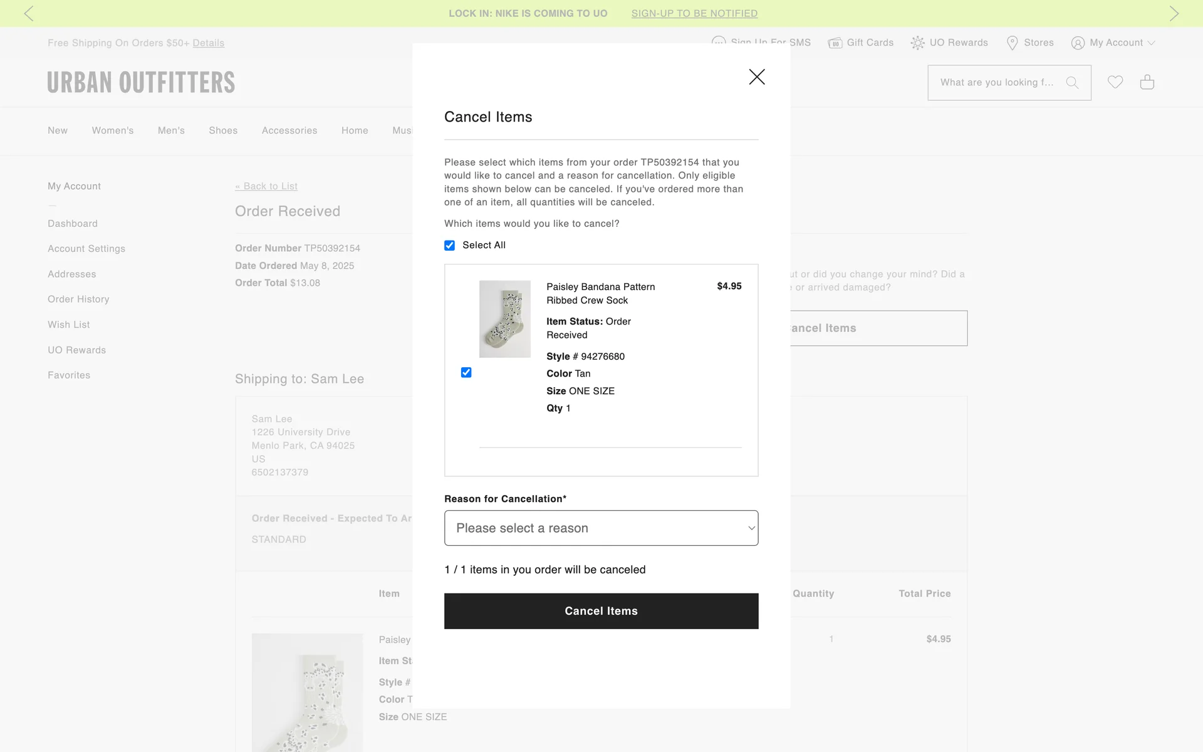Open the Women's navigation menu
The width and height of the screenshot is (1203, 752).
[113, 130]
